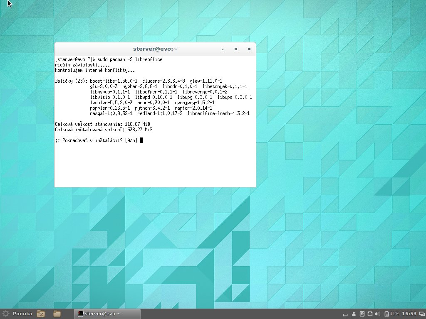Click the keyboard indicator tray icon

click(x=345, y=314)
